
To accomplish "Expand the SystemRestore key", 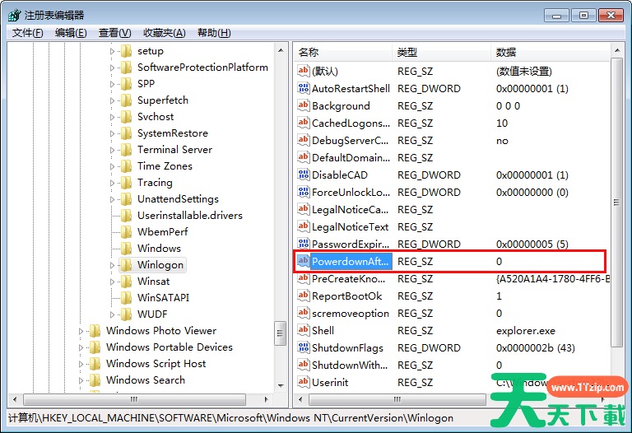I will tap(112, 133).
